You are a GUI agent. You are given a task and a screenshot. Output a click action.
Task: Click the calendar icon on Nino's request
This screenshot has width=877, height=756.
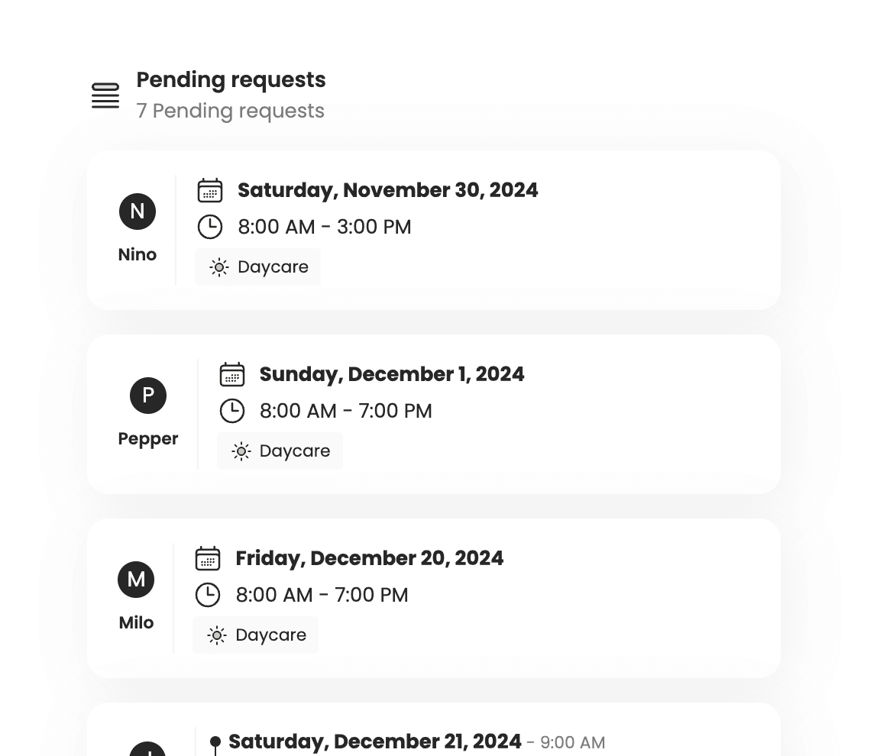coord(211,189)
